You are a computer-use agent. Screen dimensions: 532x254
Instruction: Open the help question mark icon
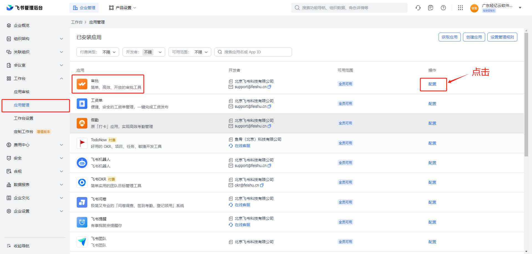click(x=443, y=8)
